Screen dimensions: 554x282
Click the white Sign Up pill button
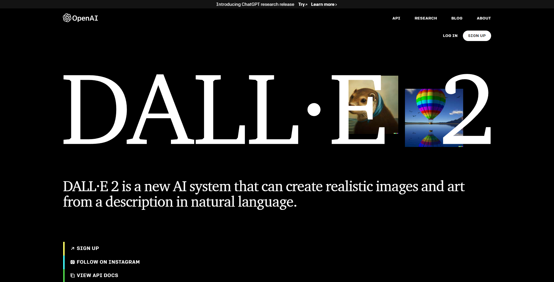477,36
